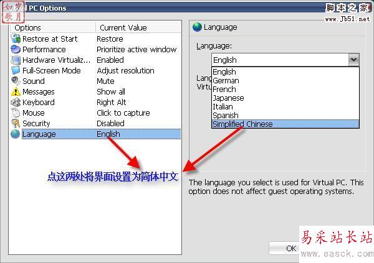Choose French from the language list
The height and width of the screenshot is (263, 374).
pyautogui.click(x=285, y=90)
